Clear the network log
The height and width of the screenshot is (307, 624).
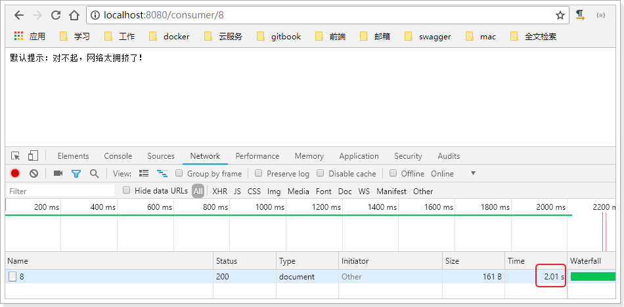[x=33, y=174]
